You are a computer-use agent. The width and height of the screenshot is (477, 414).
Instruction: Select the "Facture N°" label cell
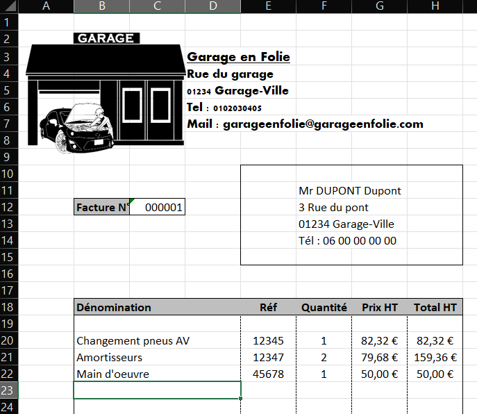(x=102, y=207)
